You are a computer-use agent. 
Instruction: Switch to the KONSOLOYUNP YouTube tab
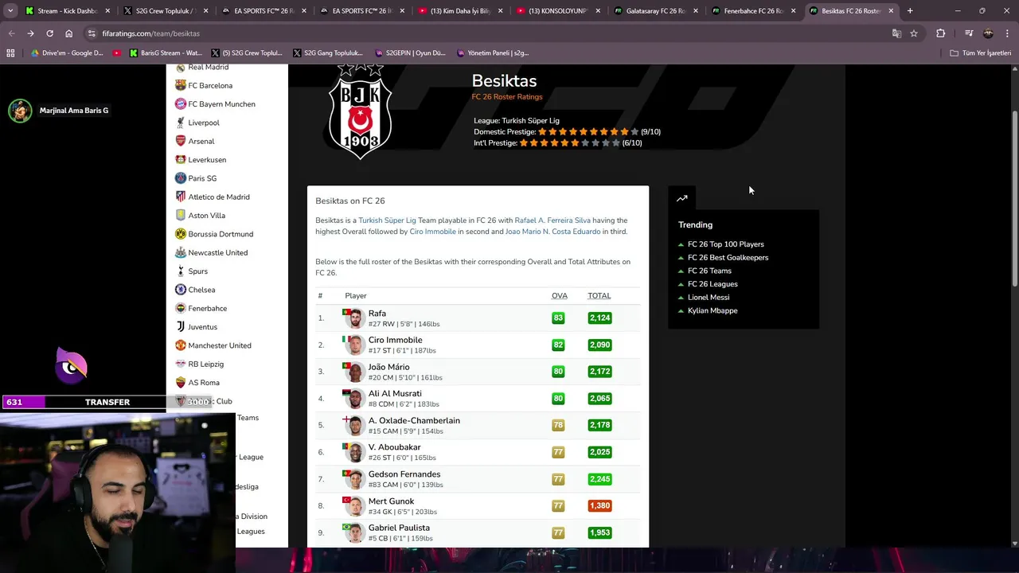[x=557, y=11]
